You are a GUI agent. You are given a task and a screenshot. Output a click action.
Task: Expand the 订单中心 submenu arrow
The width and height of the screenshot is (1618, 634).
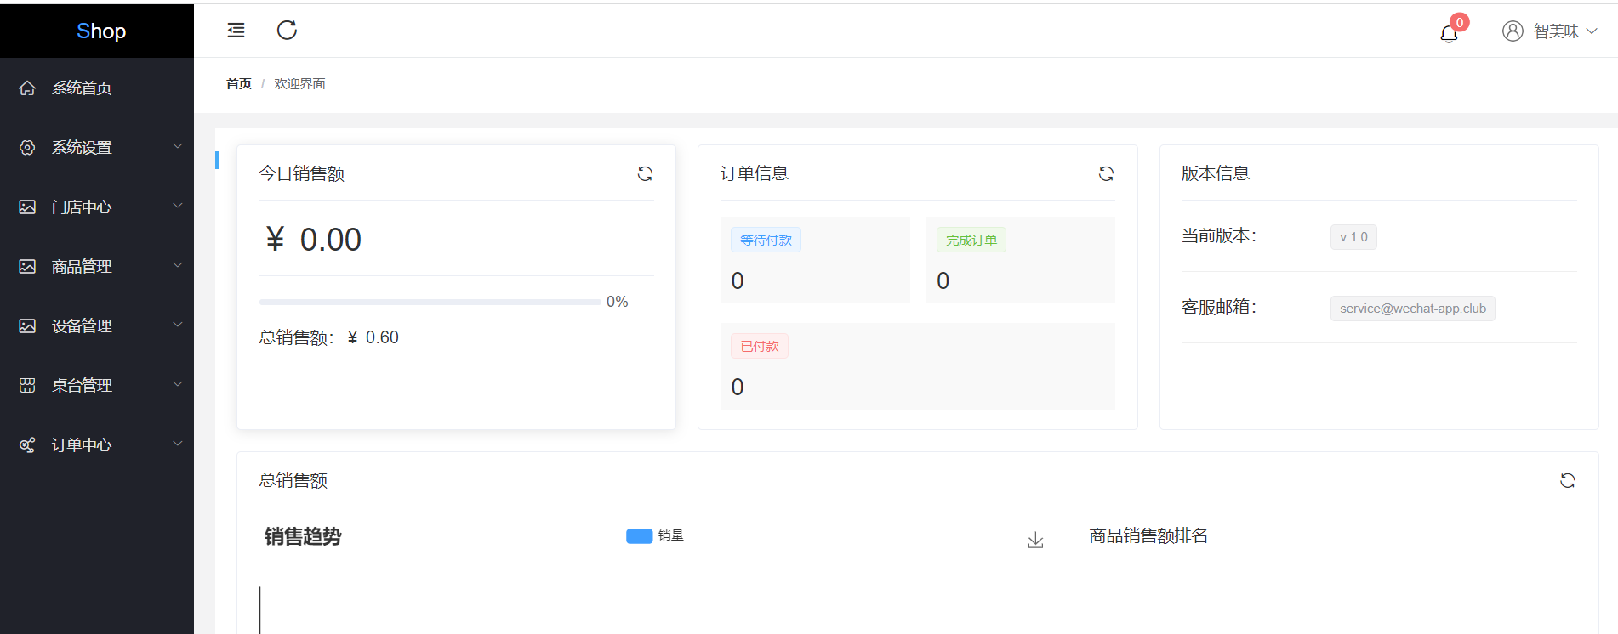pos(178,444)
